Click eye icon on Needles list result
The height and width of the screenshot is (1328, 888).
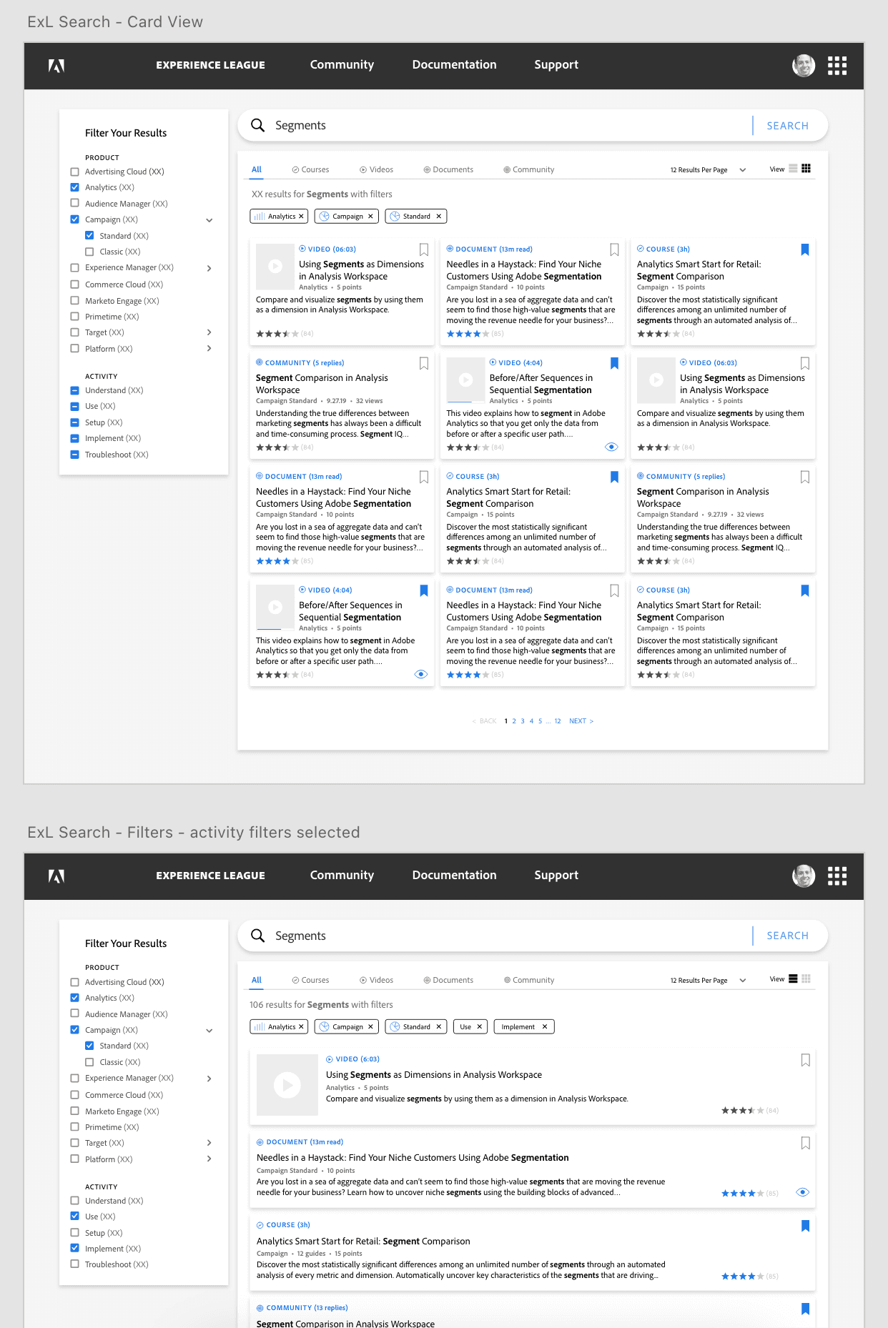(x=803, y=1192)
